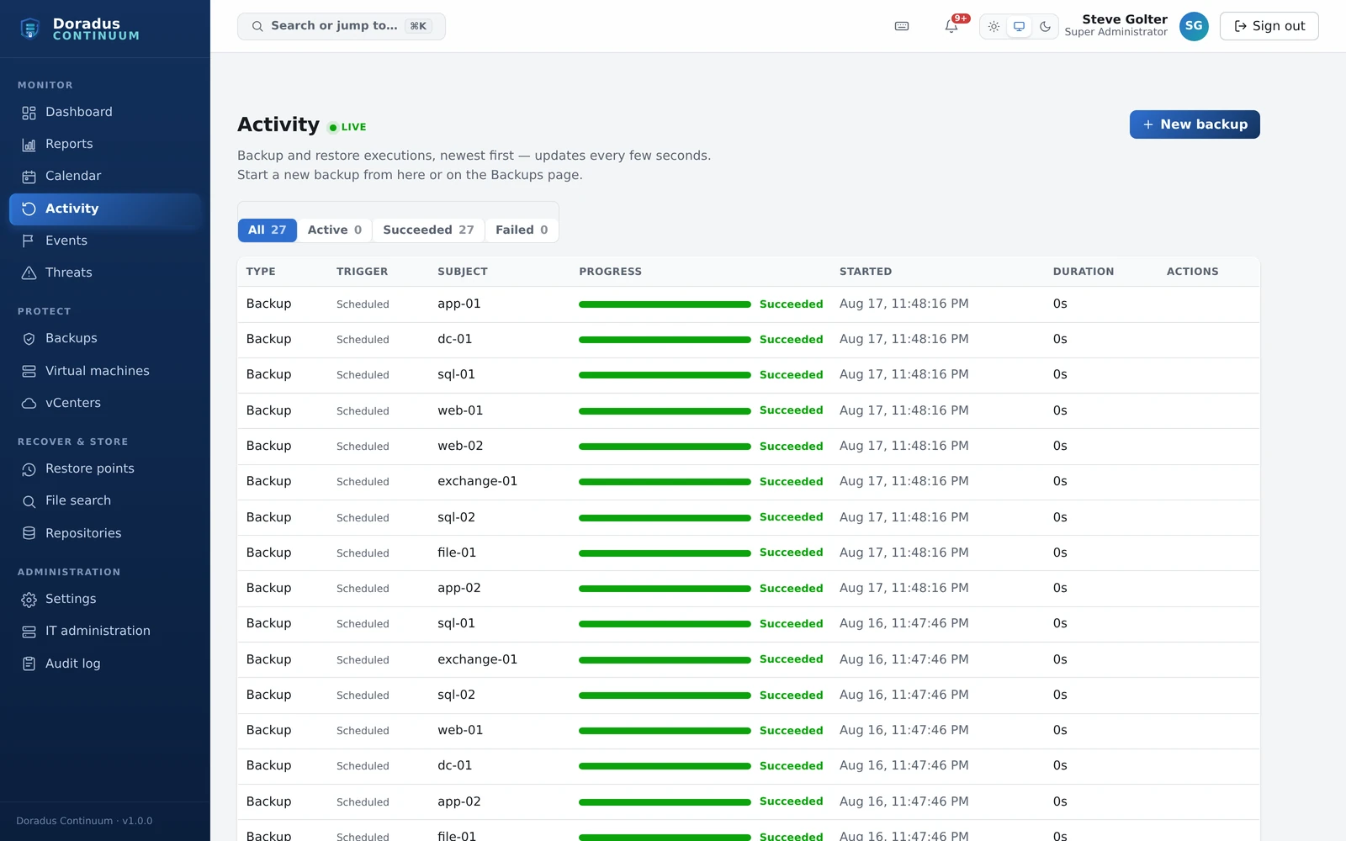Select the system theme monitor icon

[x=1019, y=26]
